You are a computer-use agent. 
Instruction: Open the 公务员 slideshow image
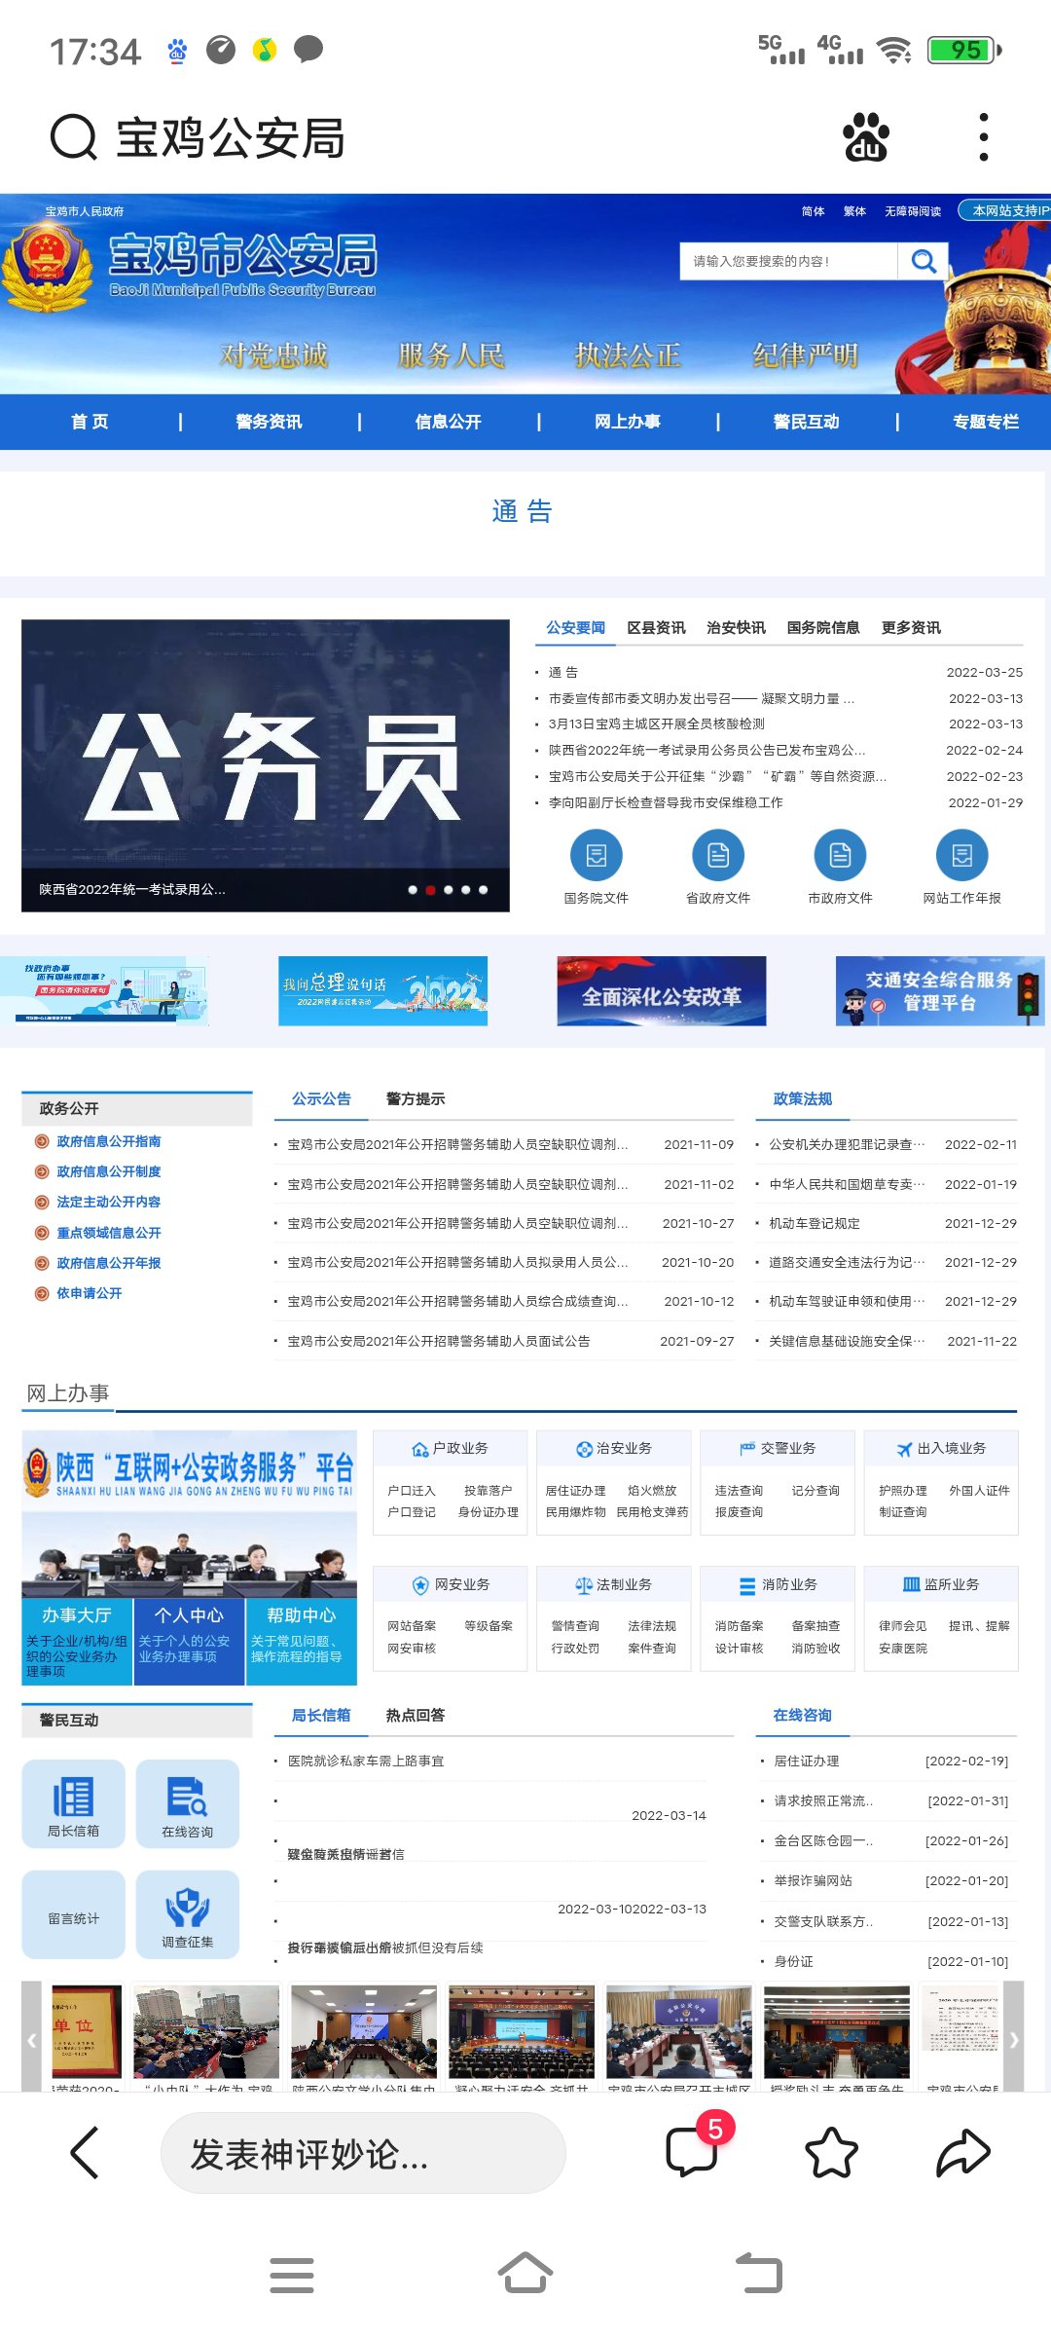[x=266, y=765]
